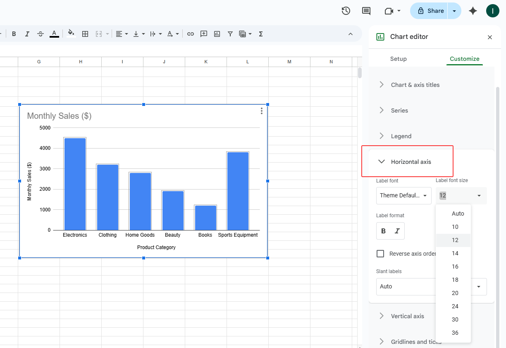
Task: Open the Label font dropdown
Action: click(403, 196)
